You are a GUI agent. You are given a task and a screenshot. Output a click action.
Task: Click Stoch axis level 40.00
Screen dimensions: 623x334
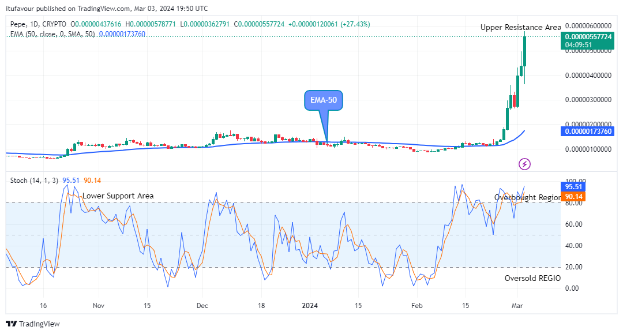574,246
